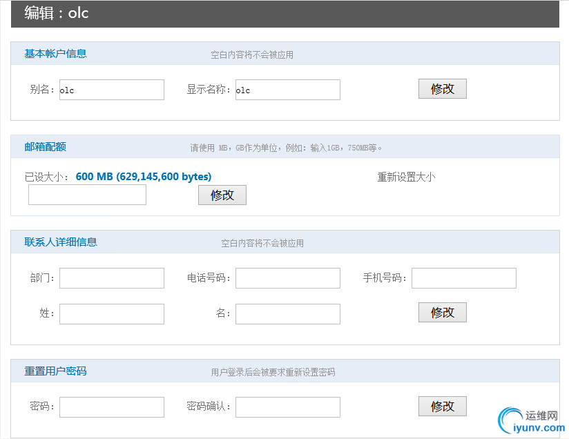
Task: Click the 基本帐户信息 section heading
Action: pyautogui.click(x=55, y=54)
